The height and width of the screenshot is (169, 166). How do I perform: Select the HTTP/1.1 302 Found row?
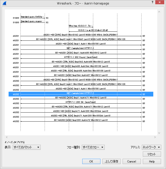coord(81,58)
